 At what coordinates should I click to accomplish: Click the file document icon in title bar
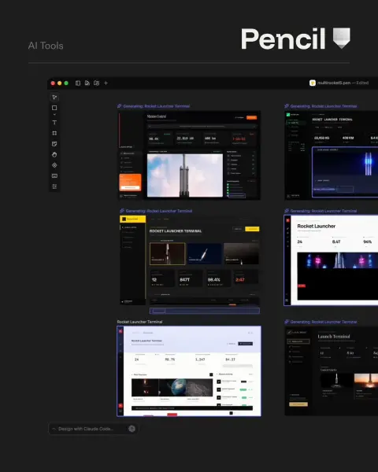pyautogui.click(x=87, y=83)
